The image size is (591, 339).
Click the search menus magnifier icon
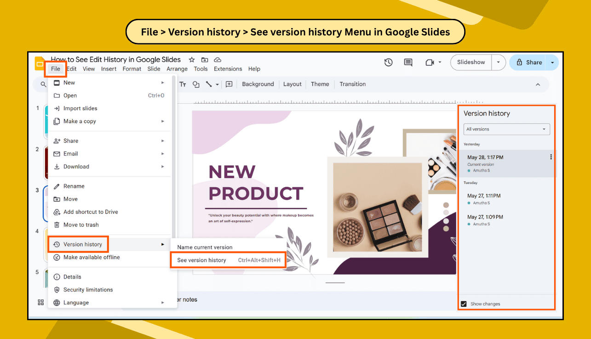(x=43, y=84)
